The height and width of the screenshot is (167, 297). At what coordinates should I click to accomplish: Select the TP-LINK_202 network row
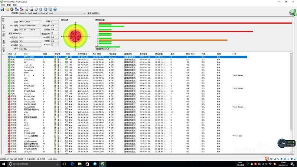[127, 86]
